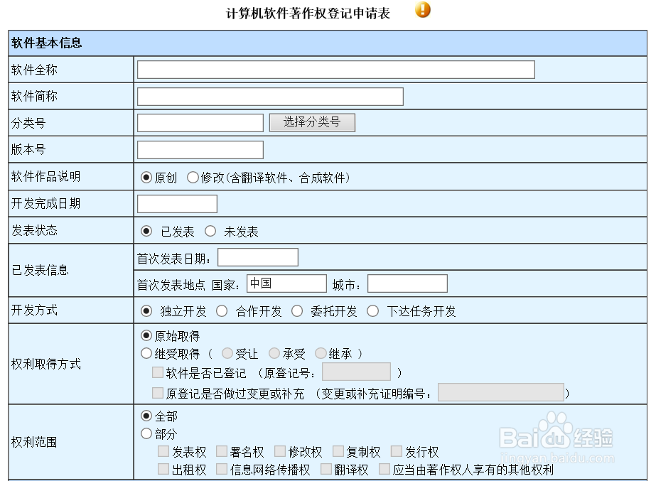
Task: Click the 开发方式 row label
Action: [x=34, y=310]
